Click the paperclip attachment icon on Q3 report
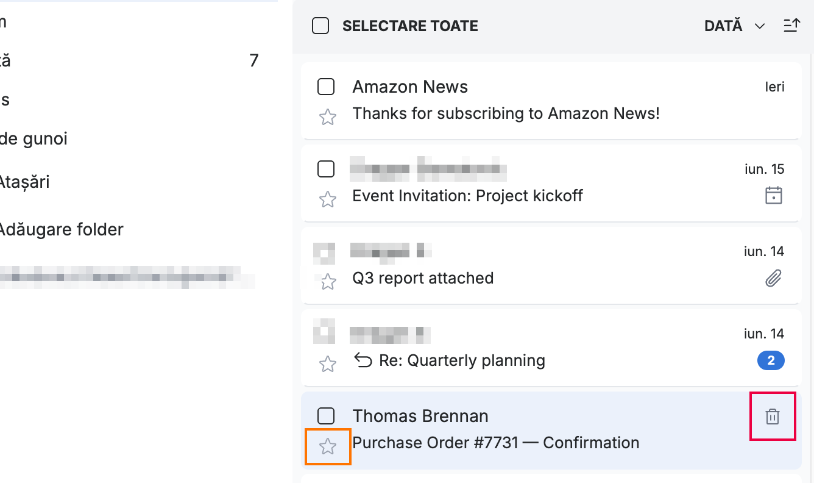 (773, 279)
